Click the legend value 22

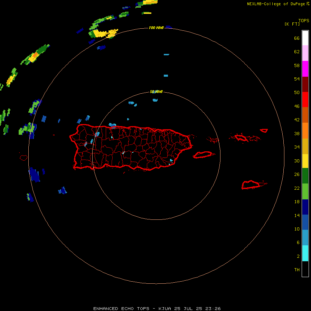tap(297, 188)
